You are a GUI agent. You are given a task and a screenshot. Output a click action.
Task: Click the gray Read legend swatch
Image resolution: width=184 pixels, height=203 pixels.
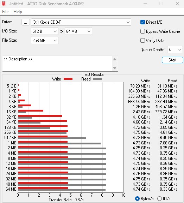click(97, 79)
